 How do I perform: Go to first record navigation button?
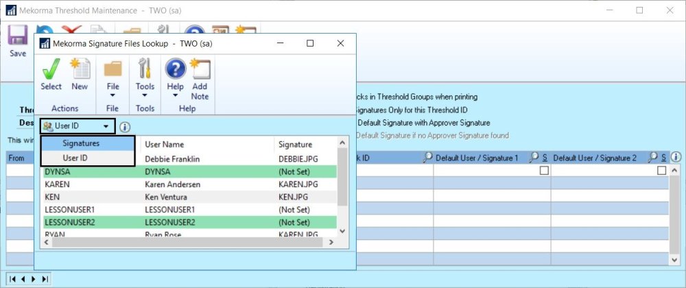(x=13, y=279)
